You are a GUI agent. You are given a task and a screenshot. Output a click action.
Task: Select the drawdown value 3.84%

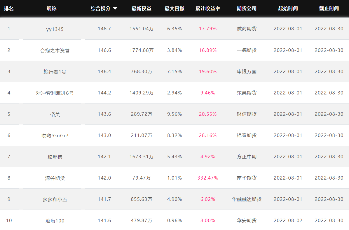tap(175, 50)
